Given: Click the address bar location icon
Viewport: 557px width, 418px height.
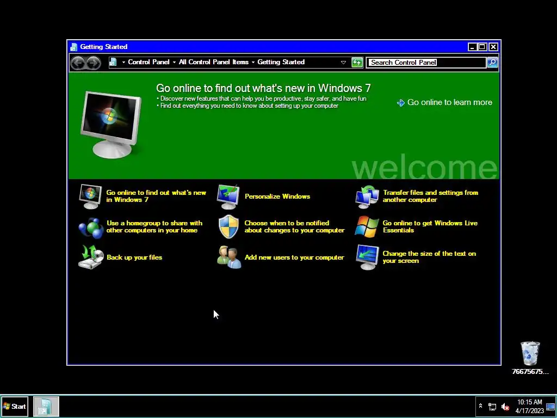Looking at the screenshot, I should (x=113, y=62).
